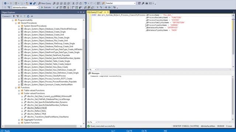Screen dimensions: 236x132
Task: Switch output to Results to Text
Action: (x=85, y=7)
